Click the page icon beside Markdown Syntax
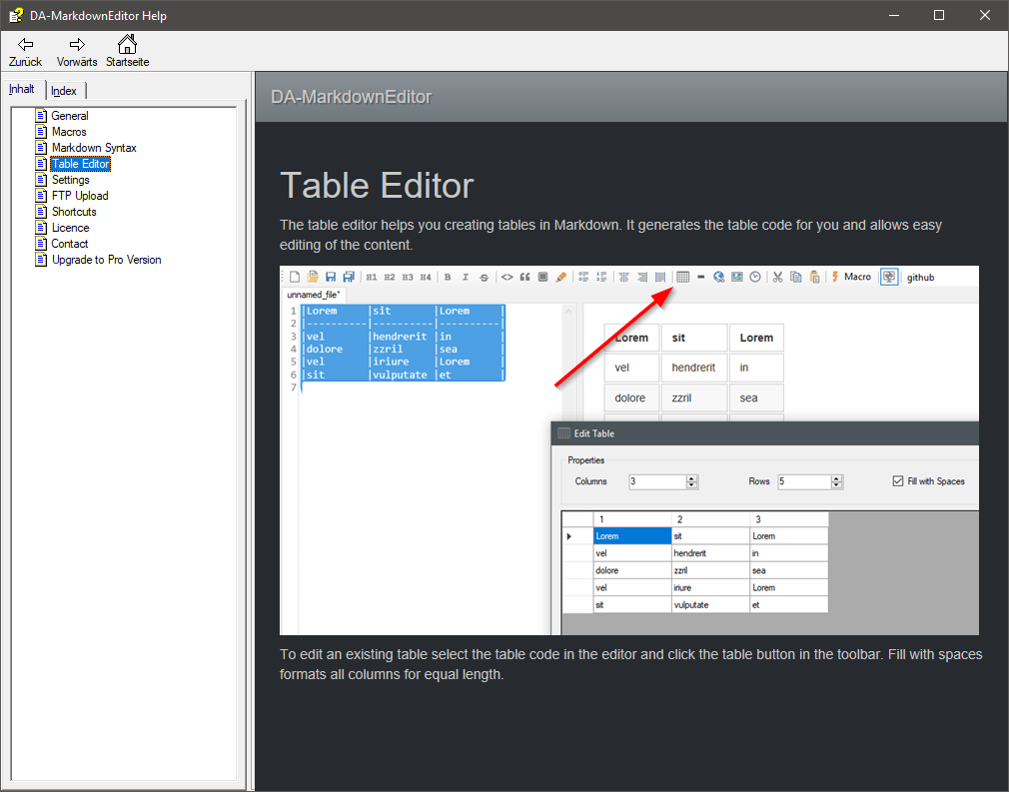 (x=41, y=148)
